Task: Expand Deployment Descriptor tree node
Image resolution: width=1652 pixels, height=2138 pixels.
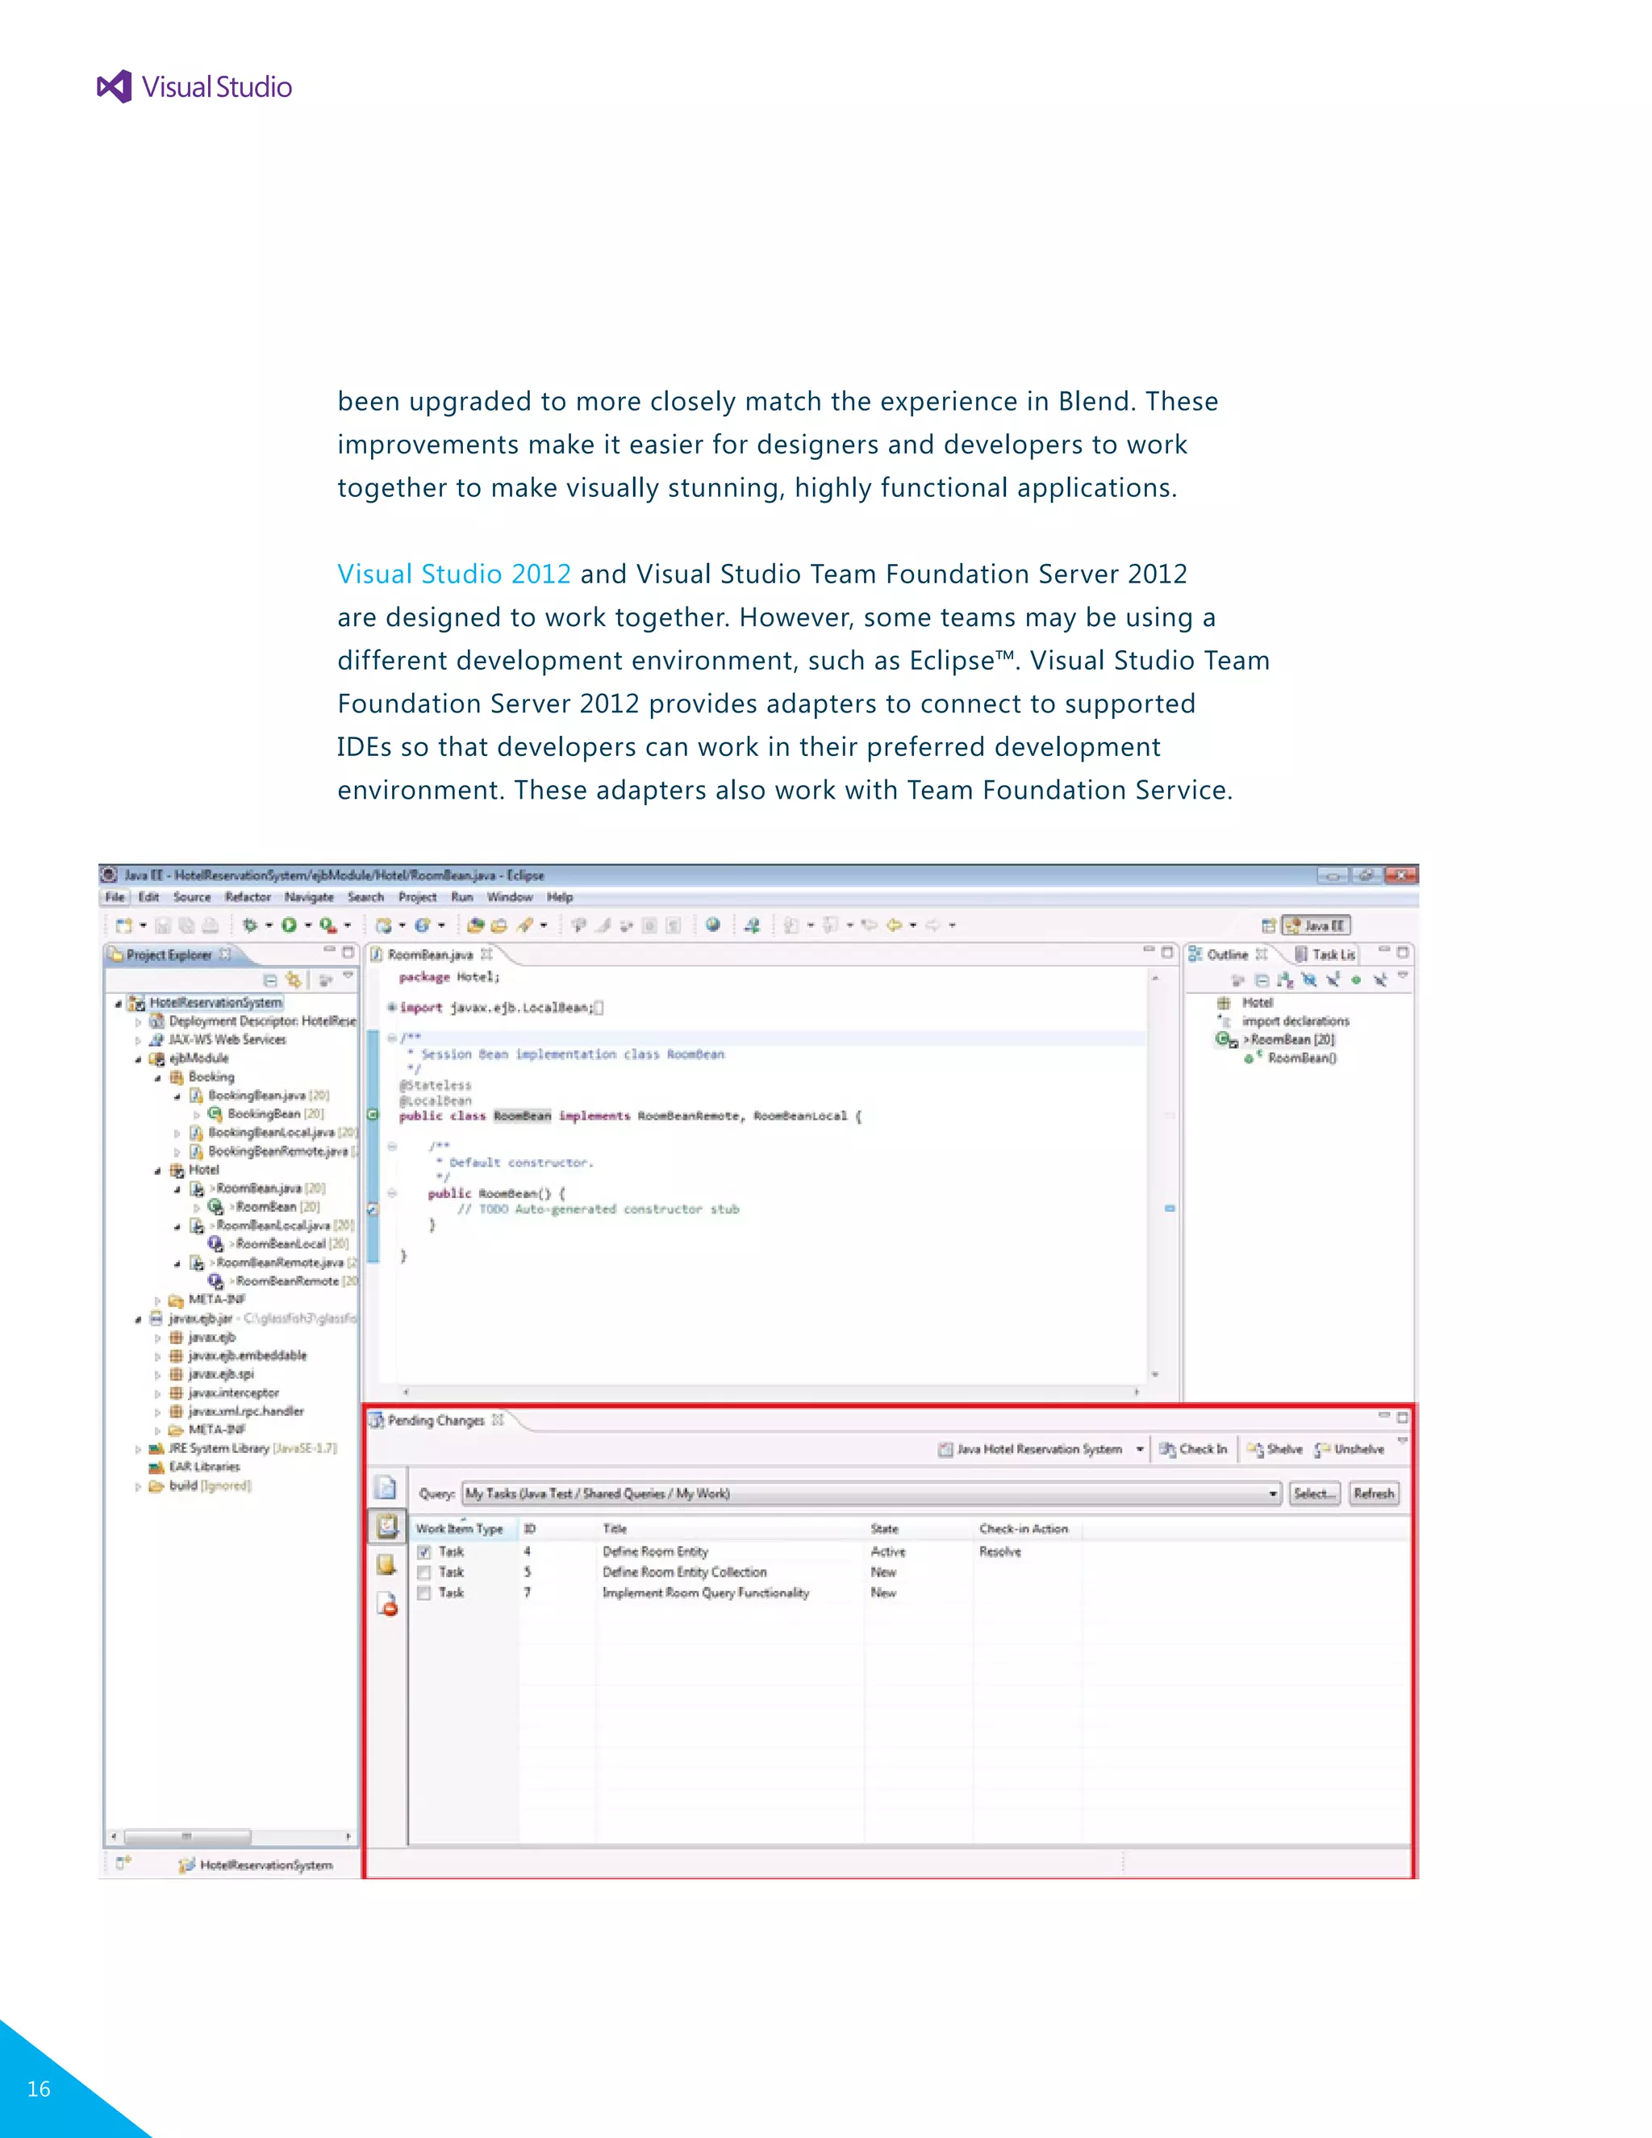Action: pyautogui.click(x=138, y=1022)
